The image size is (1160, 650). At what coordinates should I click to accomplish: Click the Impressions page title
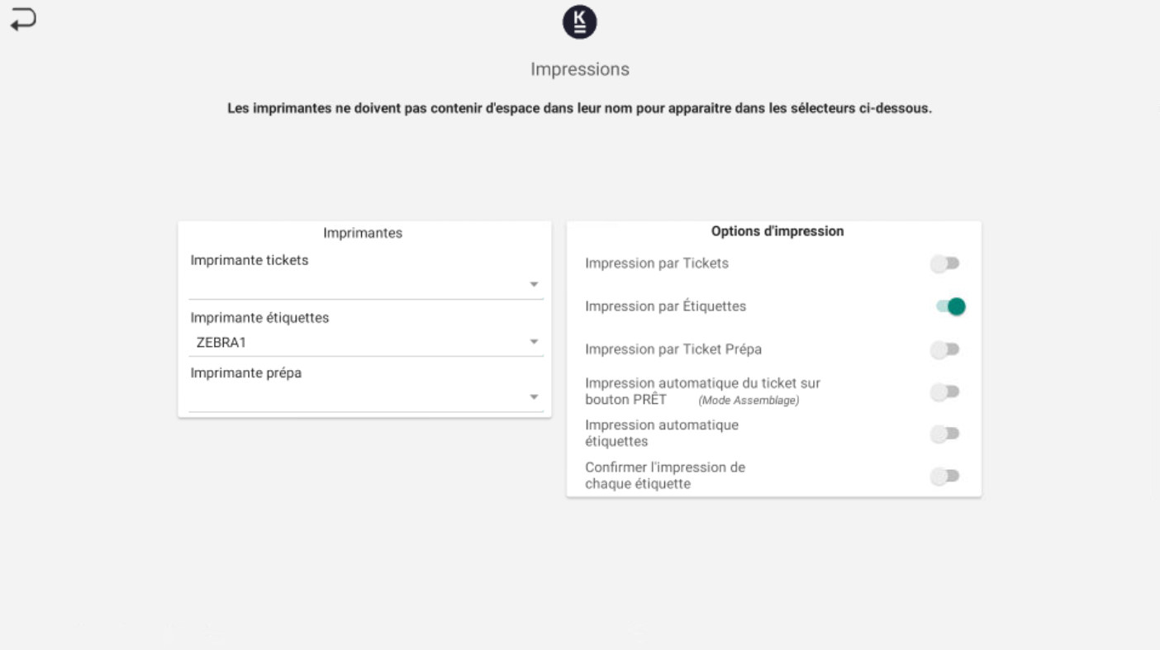579,69
